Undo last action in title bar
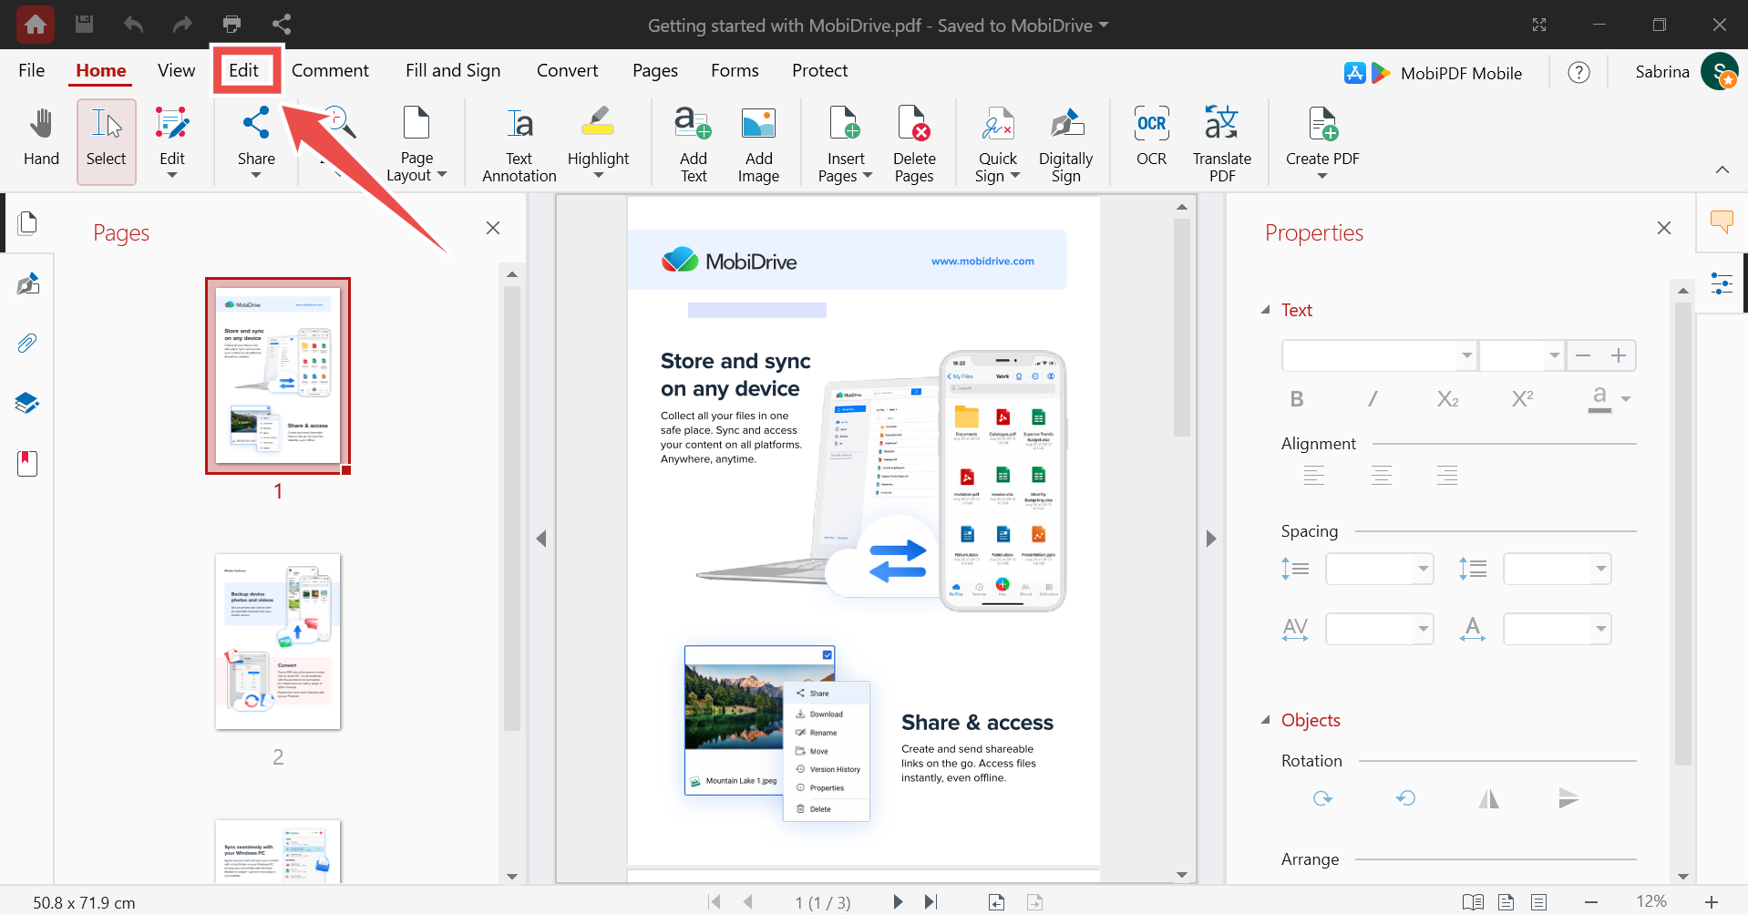Viewport: 1748px width, 915px height. (134, 25)
